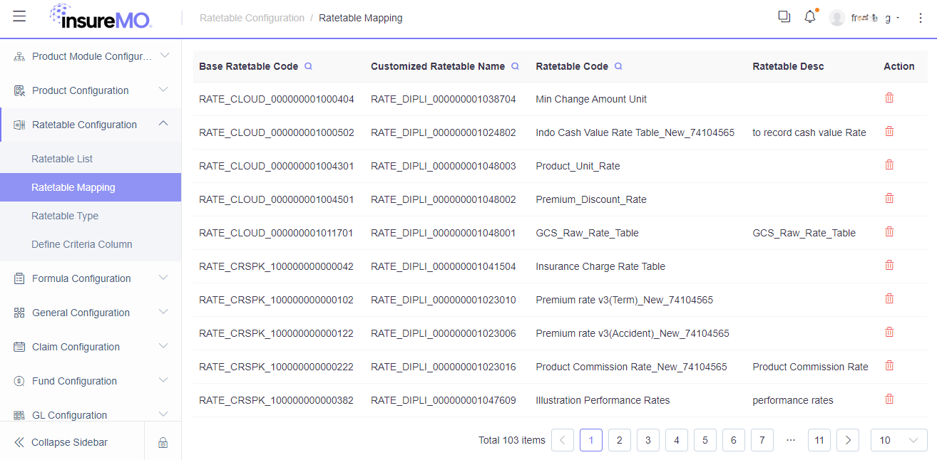
Task: Click 'to record cash value Rate' description
Action: click(x=809, y=132)
